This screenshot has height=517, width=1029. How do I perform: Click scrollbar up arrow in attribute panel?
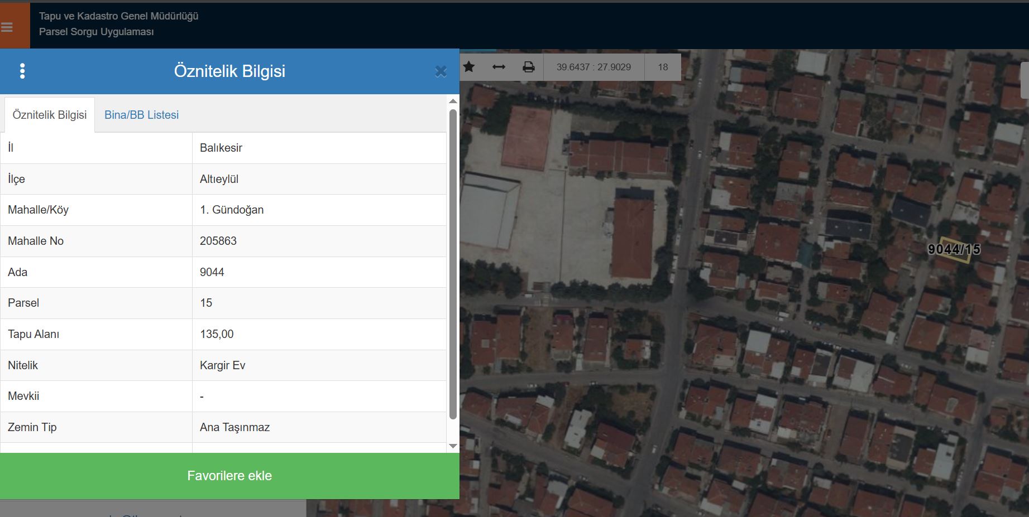[x=453, y=102]
